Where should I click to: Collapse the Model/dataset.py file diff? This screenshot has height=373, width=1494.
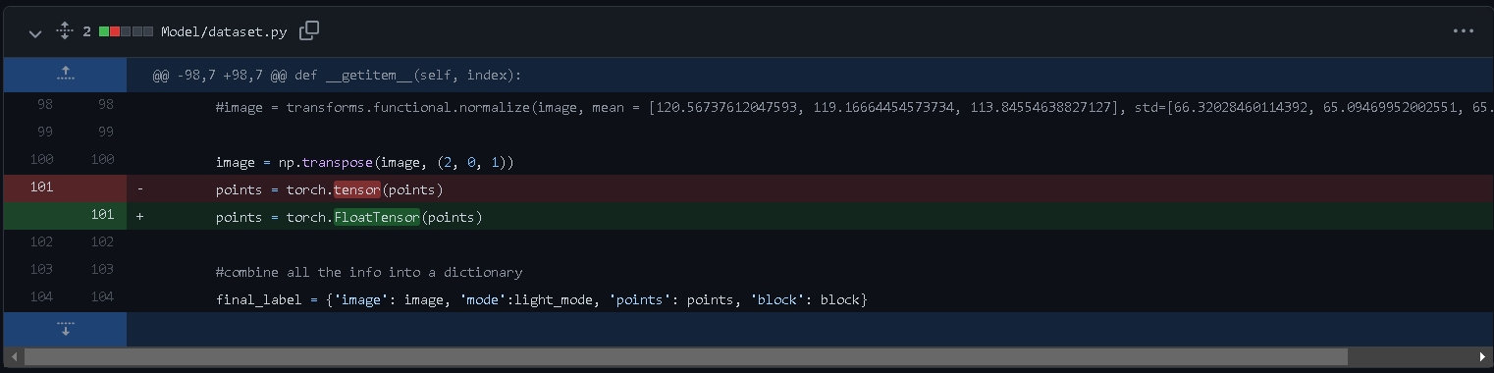pos(35,32)
